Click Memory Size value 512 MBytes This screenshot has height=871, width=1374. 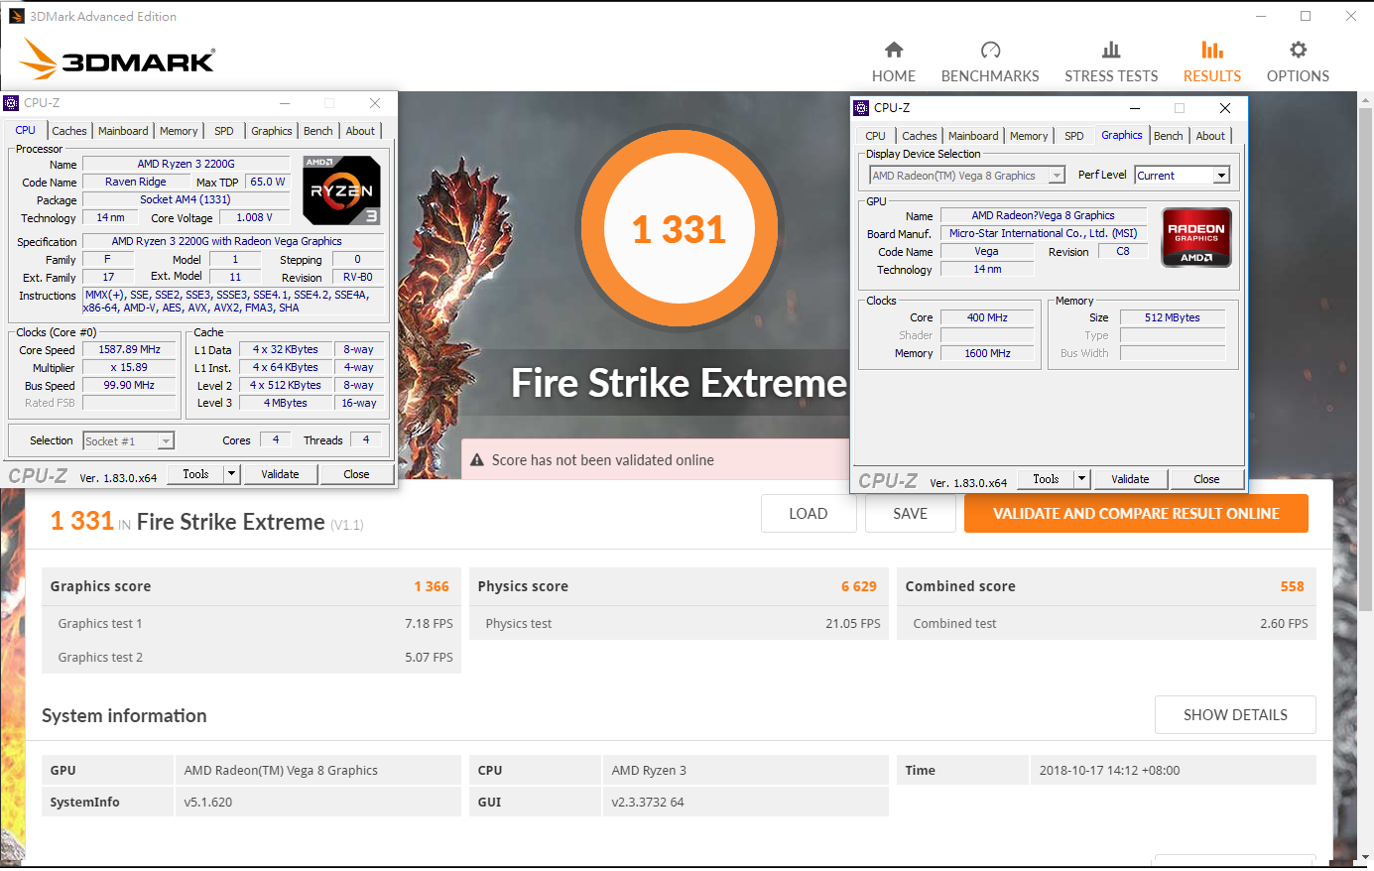pos(1172,317)
